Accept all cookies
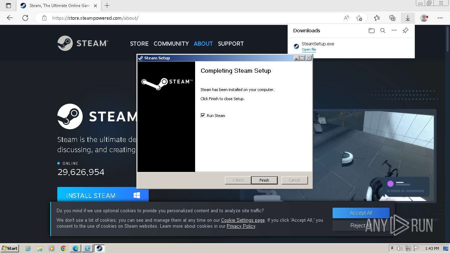 click(x=361, y=213)
